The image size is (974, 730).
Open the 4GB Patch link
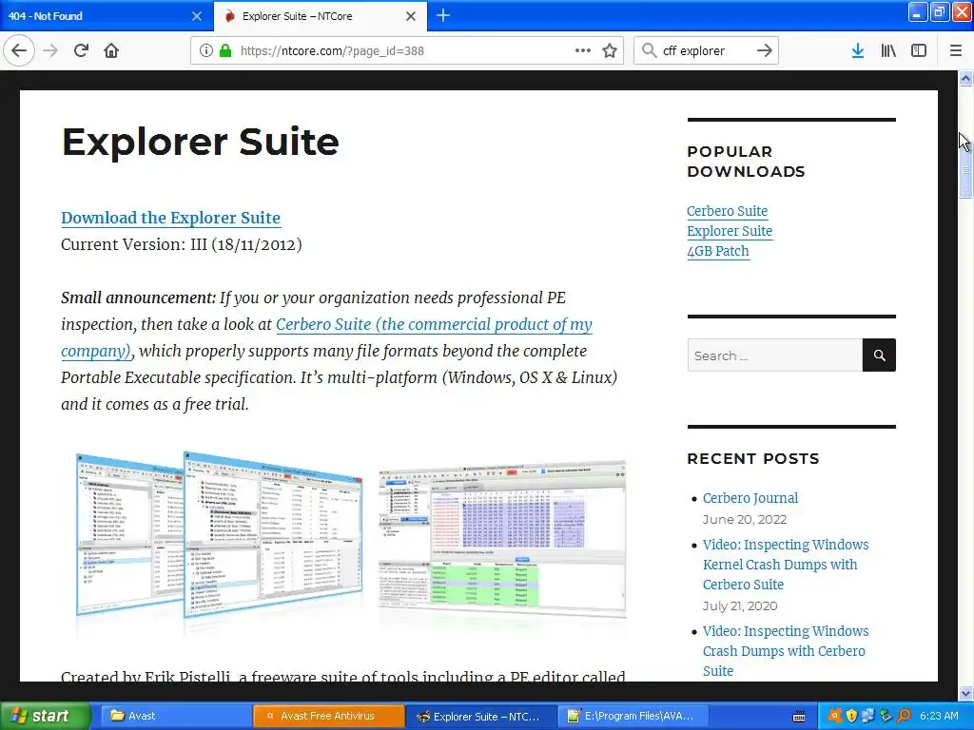[717, 251]
